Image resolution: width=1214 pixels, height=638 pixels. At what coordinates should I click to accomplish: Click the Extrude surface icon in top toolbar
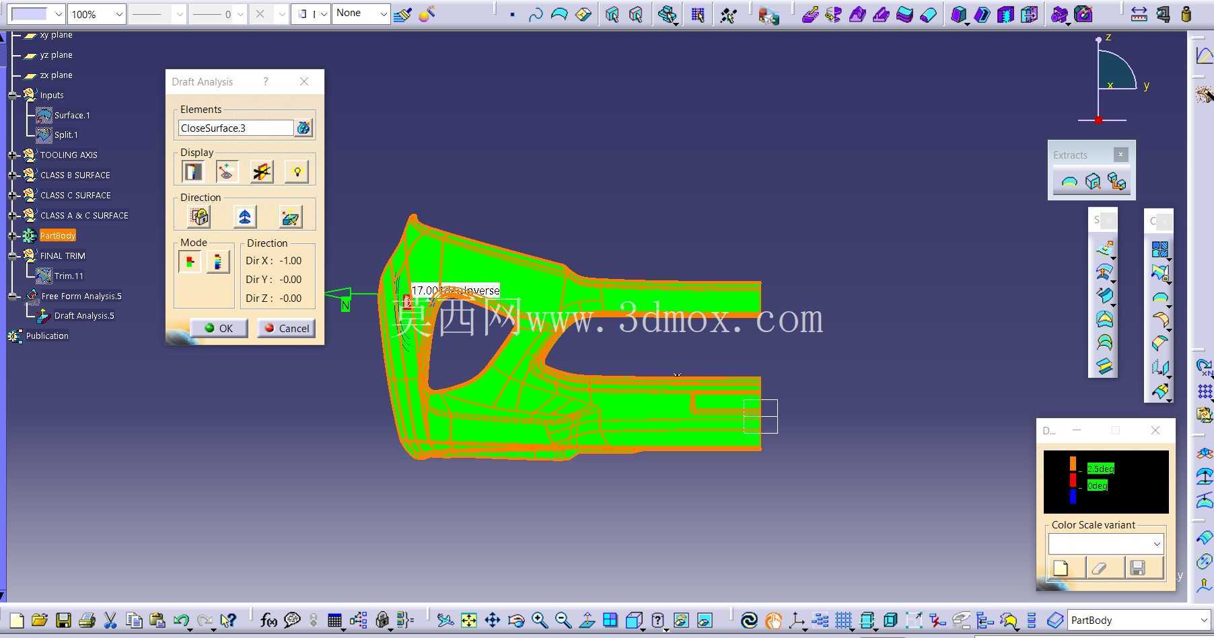(810, 14)
